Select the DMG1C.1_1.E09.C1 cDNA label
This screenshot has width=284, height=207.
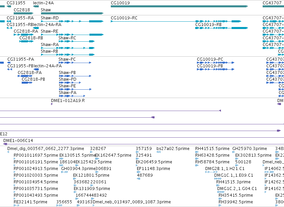[x=234, y=176]
